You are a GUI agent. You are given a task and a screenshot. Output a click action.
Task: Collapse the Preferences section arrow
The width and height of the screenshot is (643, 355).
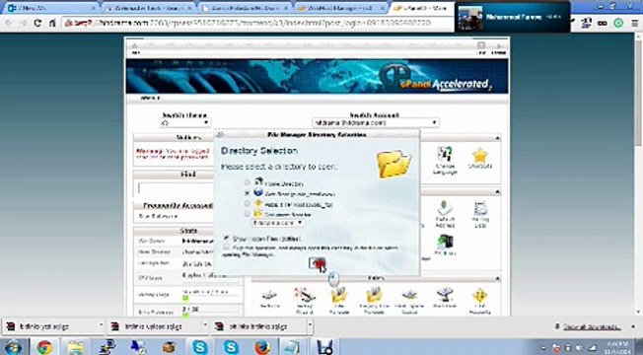497,138
